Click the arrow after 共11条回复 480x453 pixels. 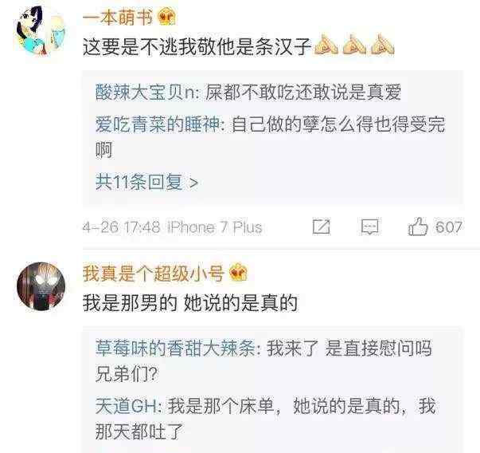point(193,183)
